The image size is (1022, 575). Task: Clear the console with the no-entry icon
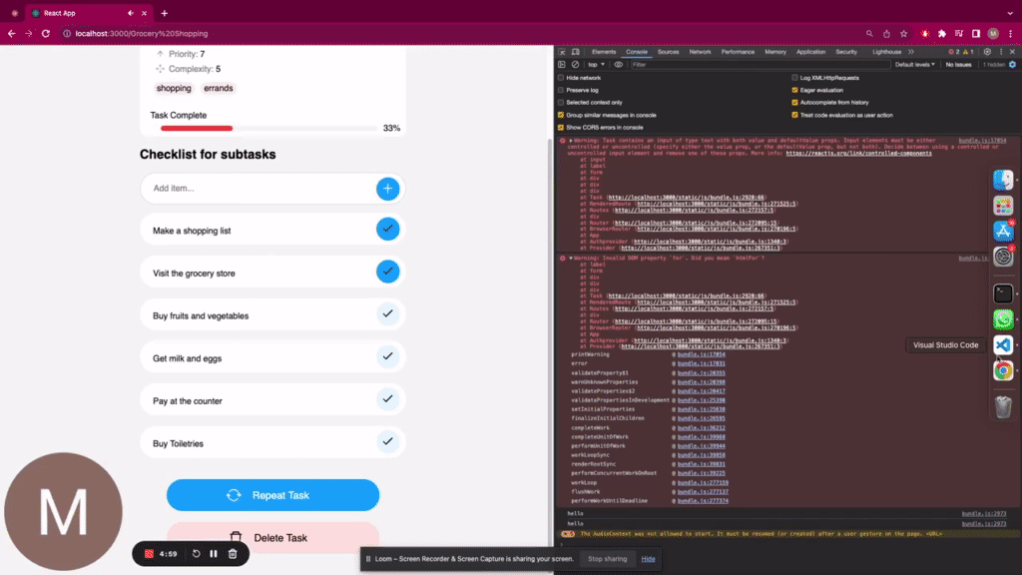click(575, 64)
